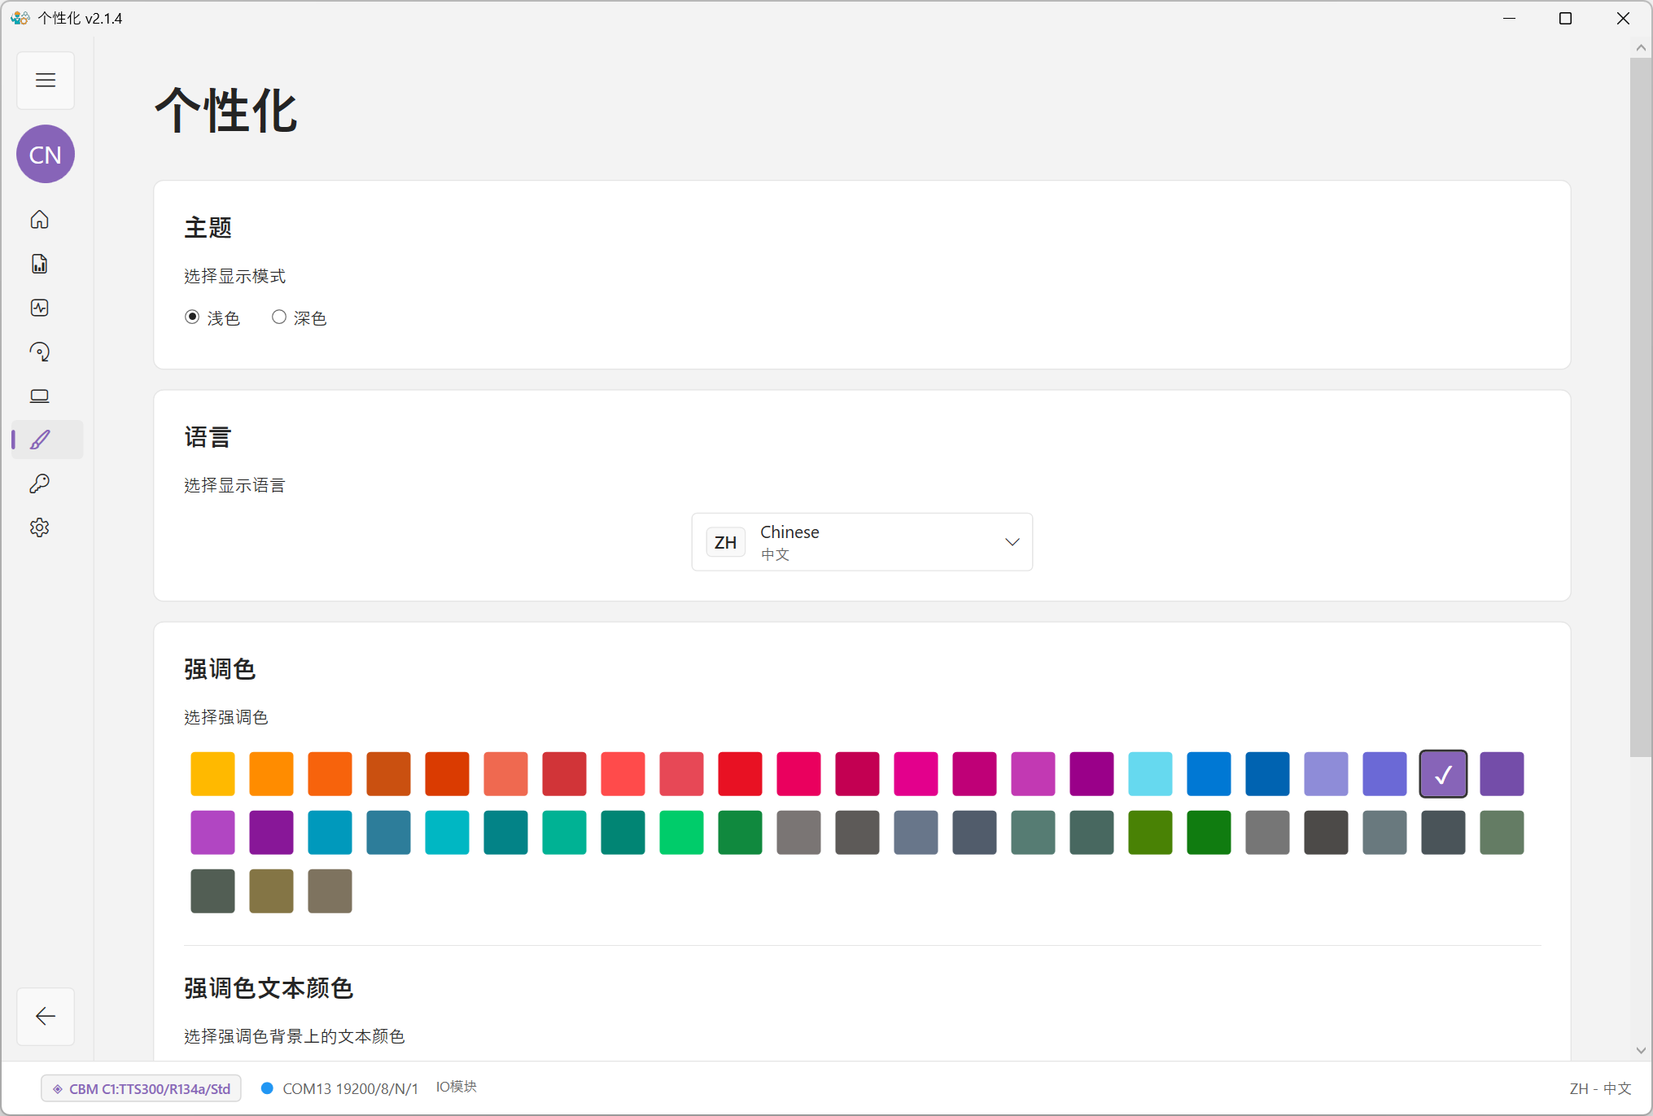
Task: Pick the dark green swatch in second row
Action: click(1209, 832)
